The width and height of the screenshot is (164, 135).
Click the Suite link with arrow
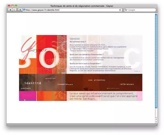137,71
